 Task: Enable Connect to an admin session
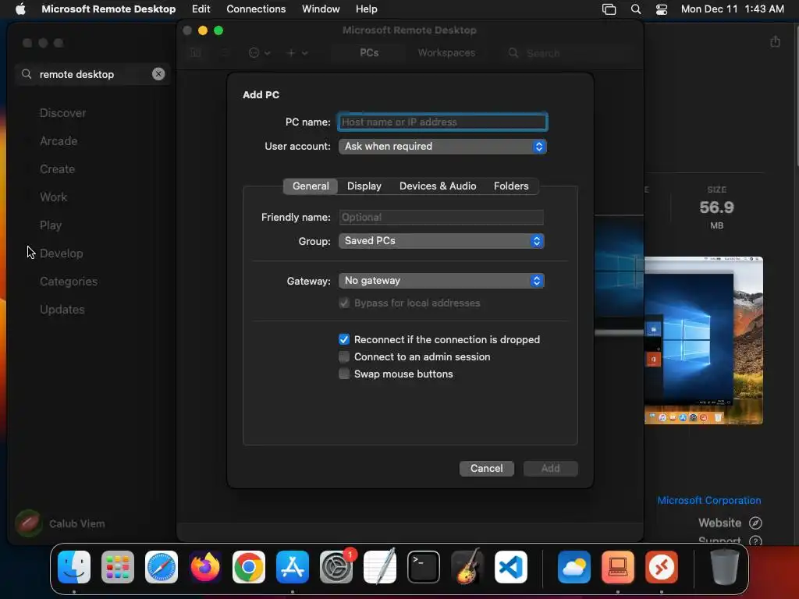pos(344,356)
